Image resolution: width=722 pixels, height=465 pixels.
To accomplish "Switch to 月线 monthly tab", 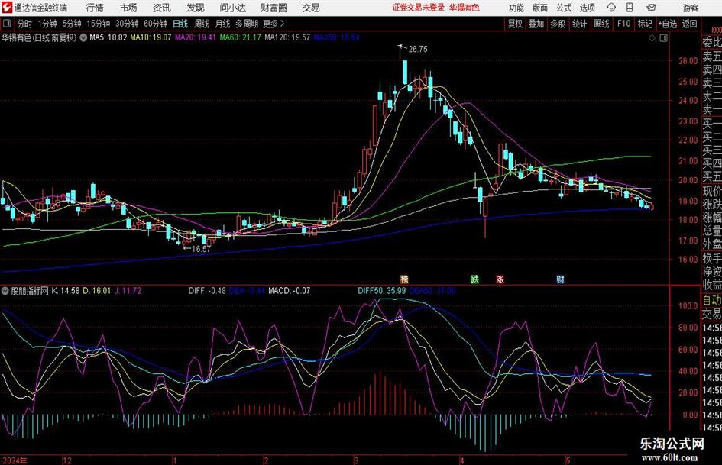I will [223, 24].
